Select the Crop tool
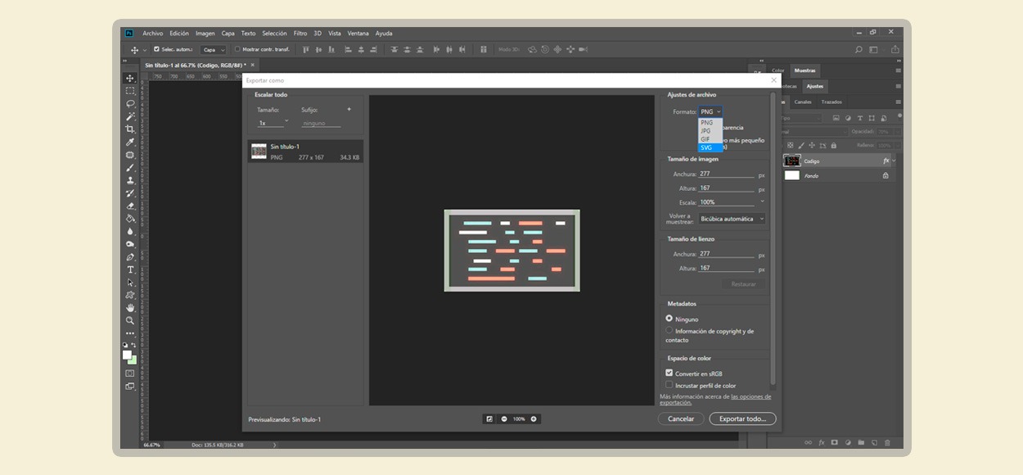Image resolution: width=1023 pixels, height=475 pixels. click(x=130, y=129)
